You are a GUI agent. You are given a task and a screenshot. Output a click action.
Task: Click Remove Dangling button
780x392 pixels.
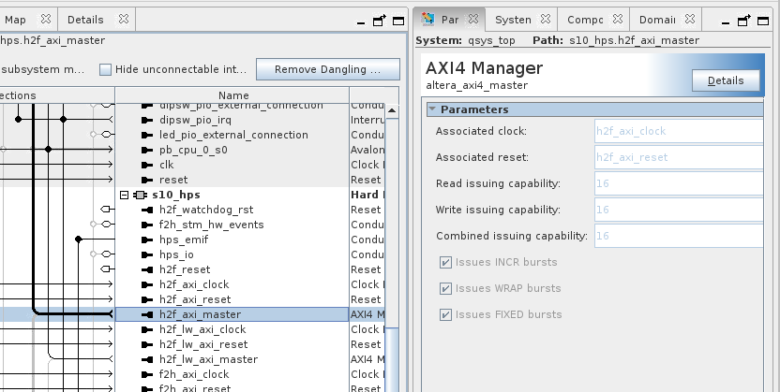tap(327, 69)
